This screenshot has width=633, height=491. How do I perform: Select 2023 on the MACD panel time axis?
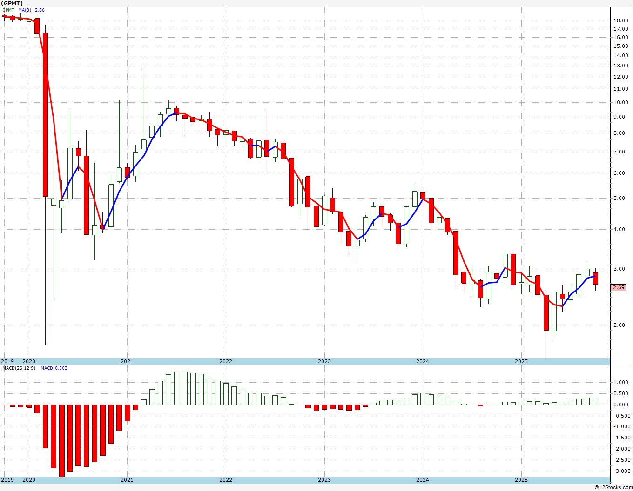coord(324,480)
